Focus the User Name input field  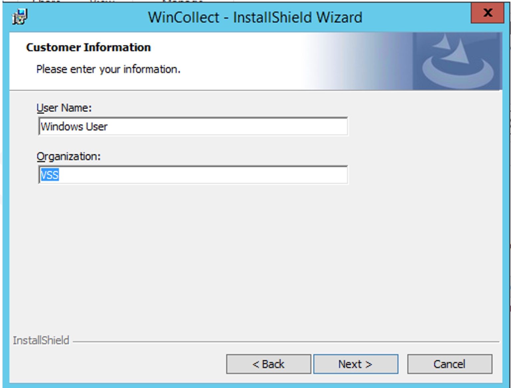pyautogui.click(x=193, y=126)
